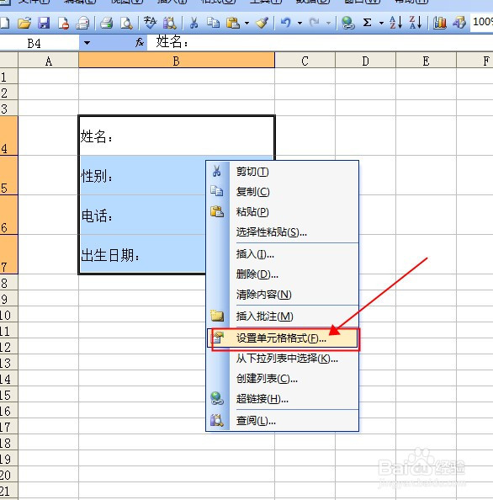This screenshot has height=500, width=493.
Task: Open the Undo history dropdown arrow
Action: [300, 23]
